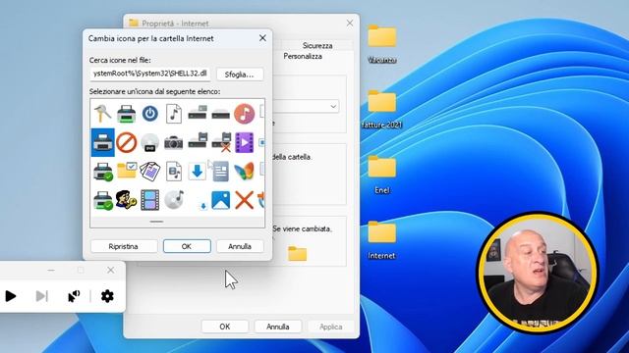This screenshot has width=629, height=353.
Task: Select the Enel desktop folder
Action: click(x=382, y=175)
